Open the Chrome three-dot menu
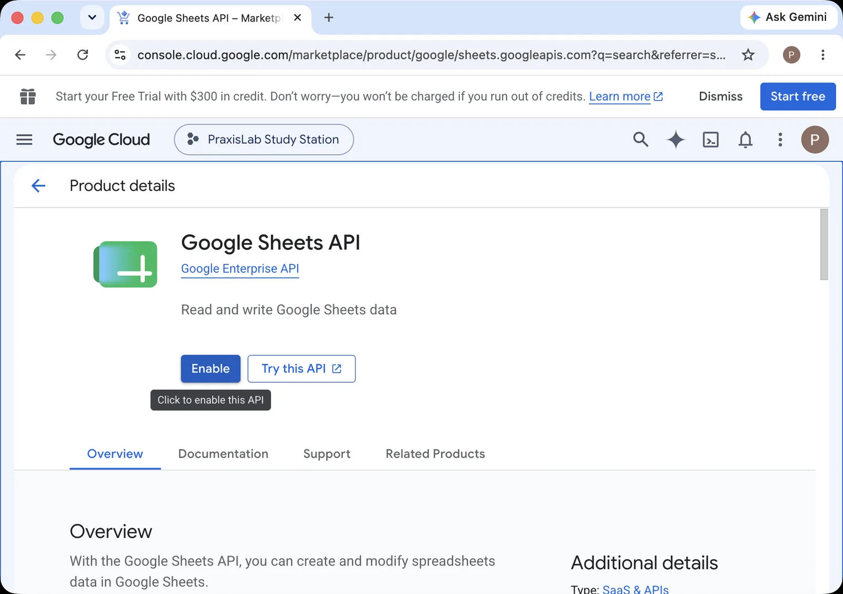This screenshot has height=594, width=843. click(x=822, y=55)
